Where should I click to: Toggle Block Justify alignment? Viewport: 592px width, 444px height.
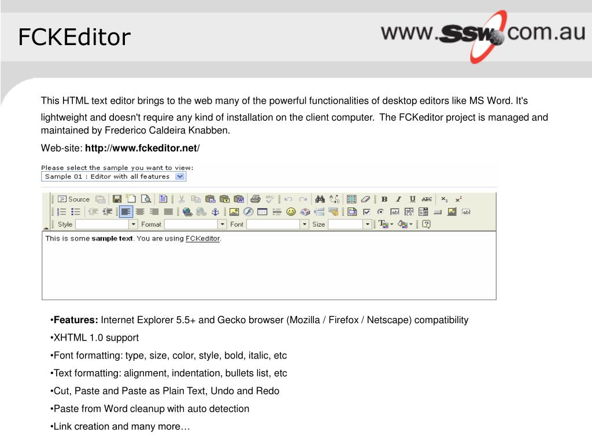tap(168, 212)
